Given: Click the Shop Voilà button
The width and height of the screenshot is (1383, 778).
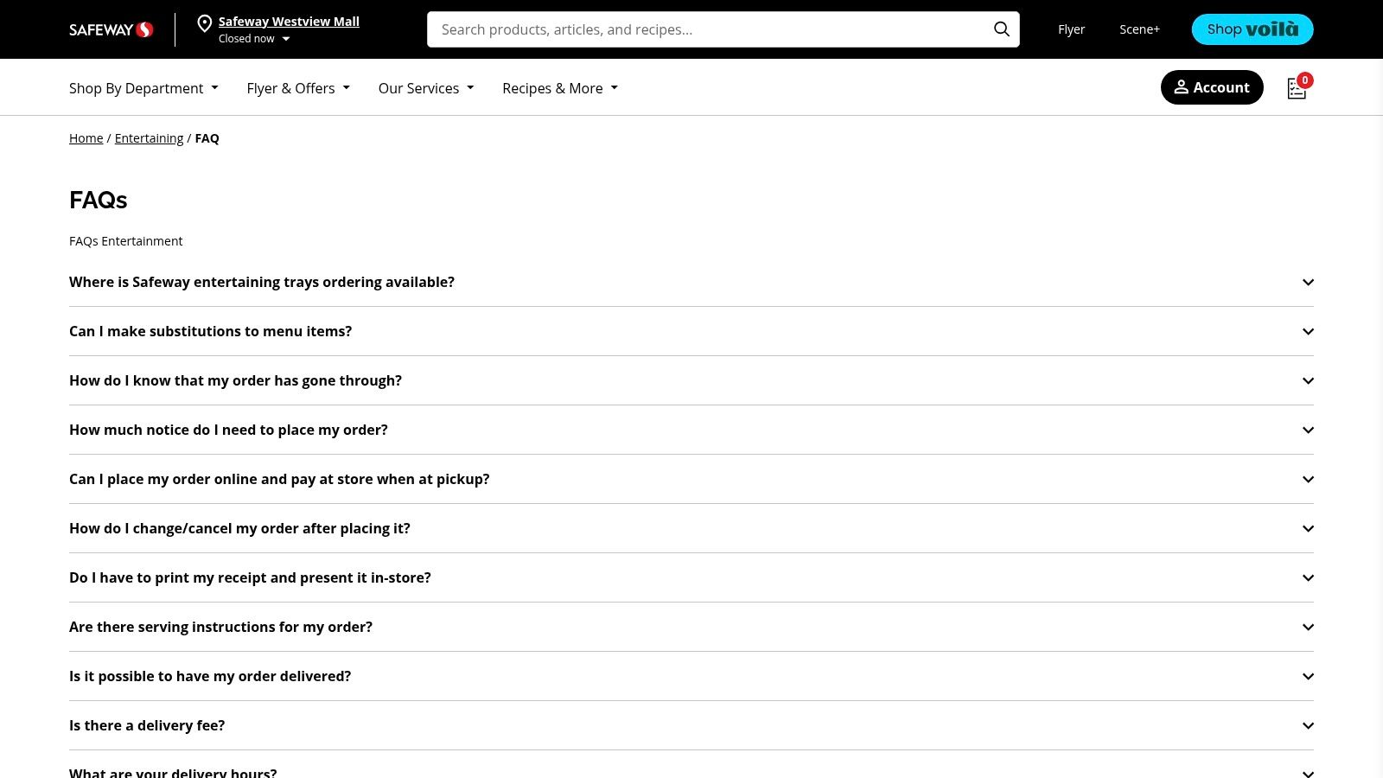Looking at the screenshot, I should coord(1252,29).
